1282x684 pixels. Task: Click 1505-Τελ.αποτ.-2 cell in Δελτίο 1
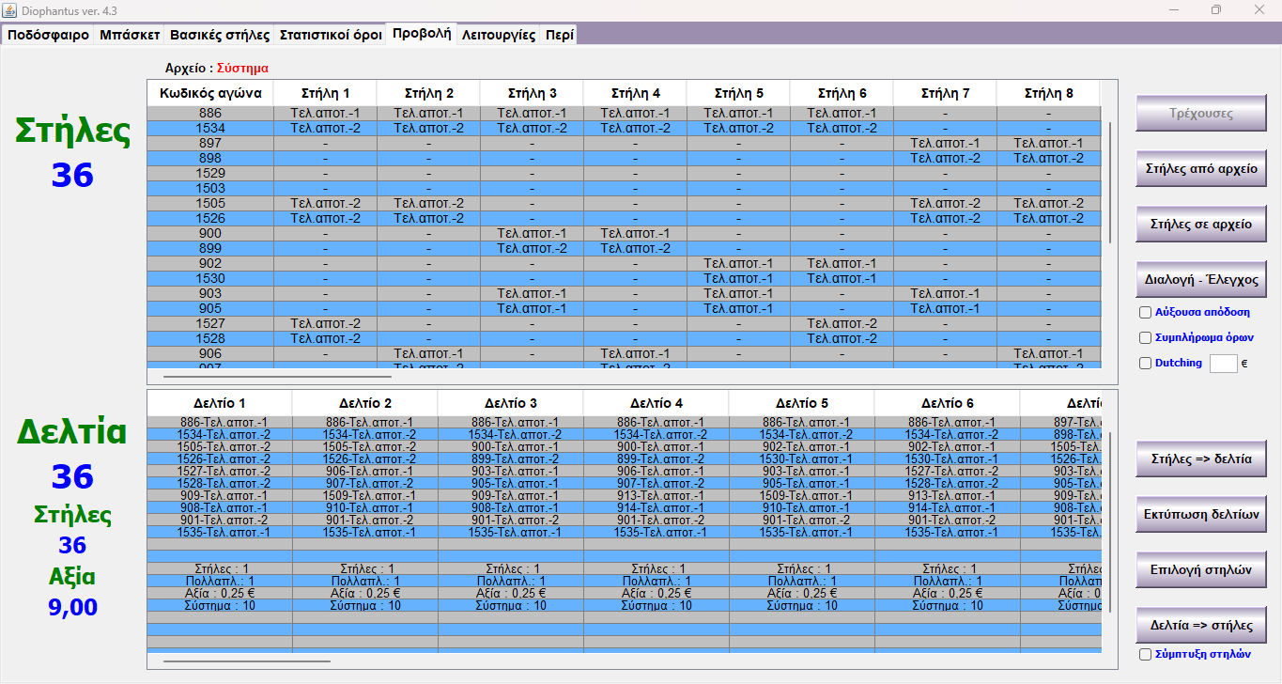220,447
